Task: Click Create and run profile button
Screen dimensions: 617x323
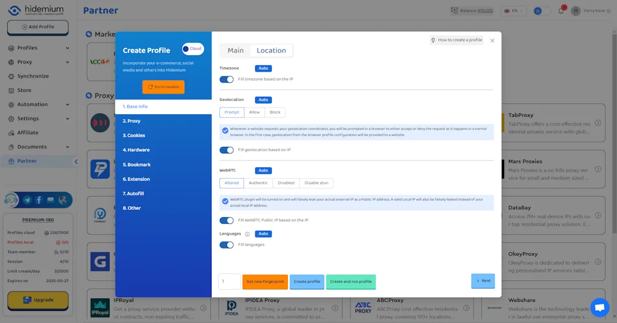Action: [x=351, y=281]
